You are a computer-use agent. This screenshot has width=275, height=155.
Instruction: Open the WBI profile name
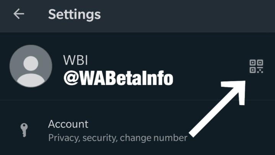[x=75, y=60]
